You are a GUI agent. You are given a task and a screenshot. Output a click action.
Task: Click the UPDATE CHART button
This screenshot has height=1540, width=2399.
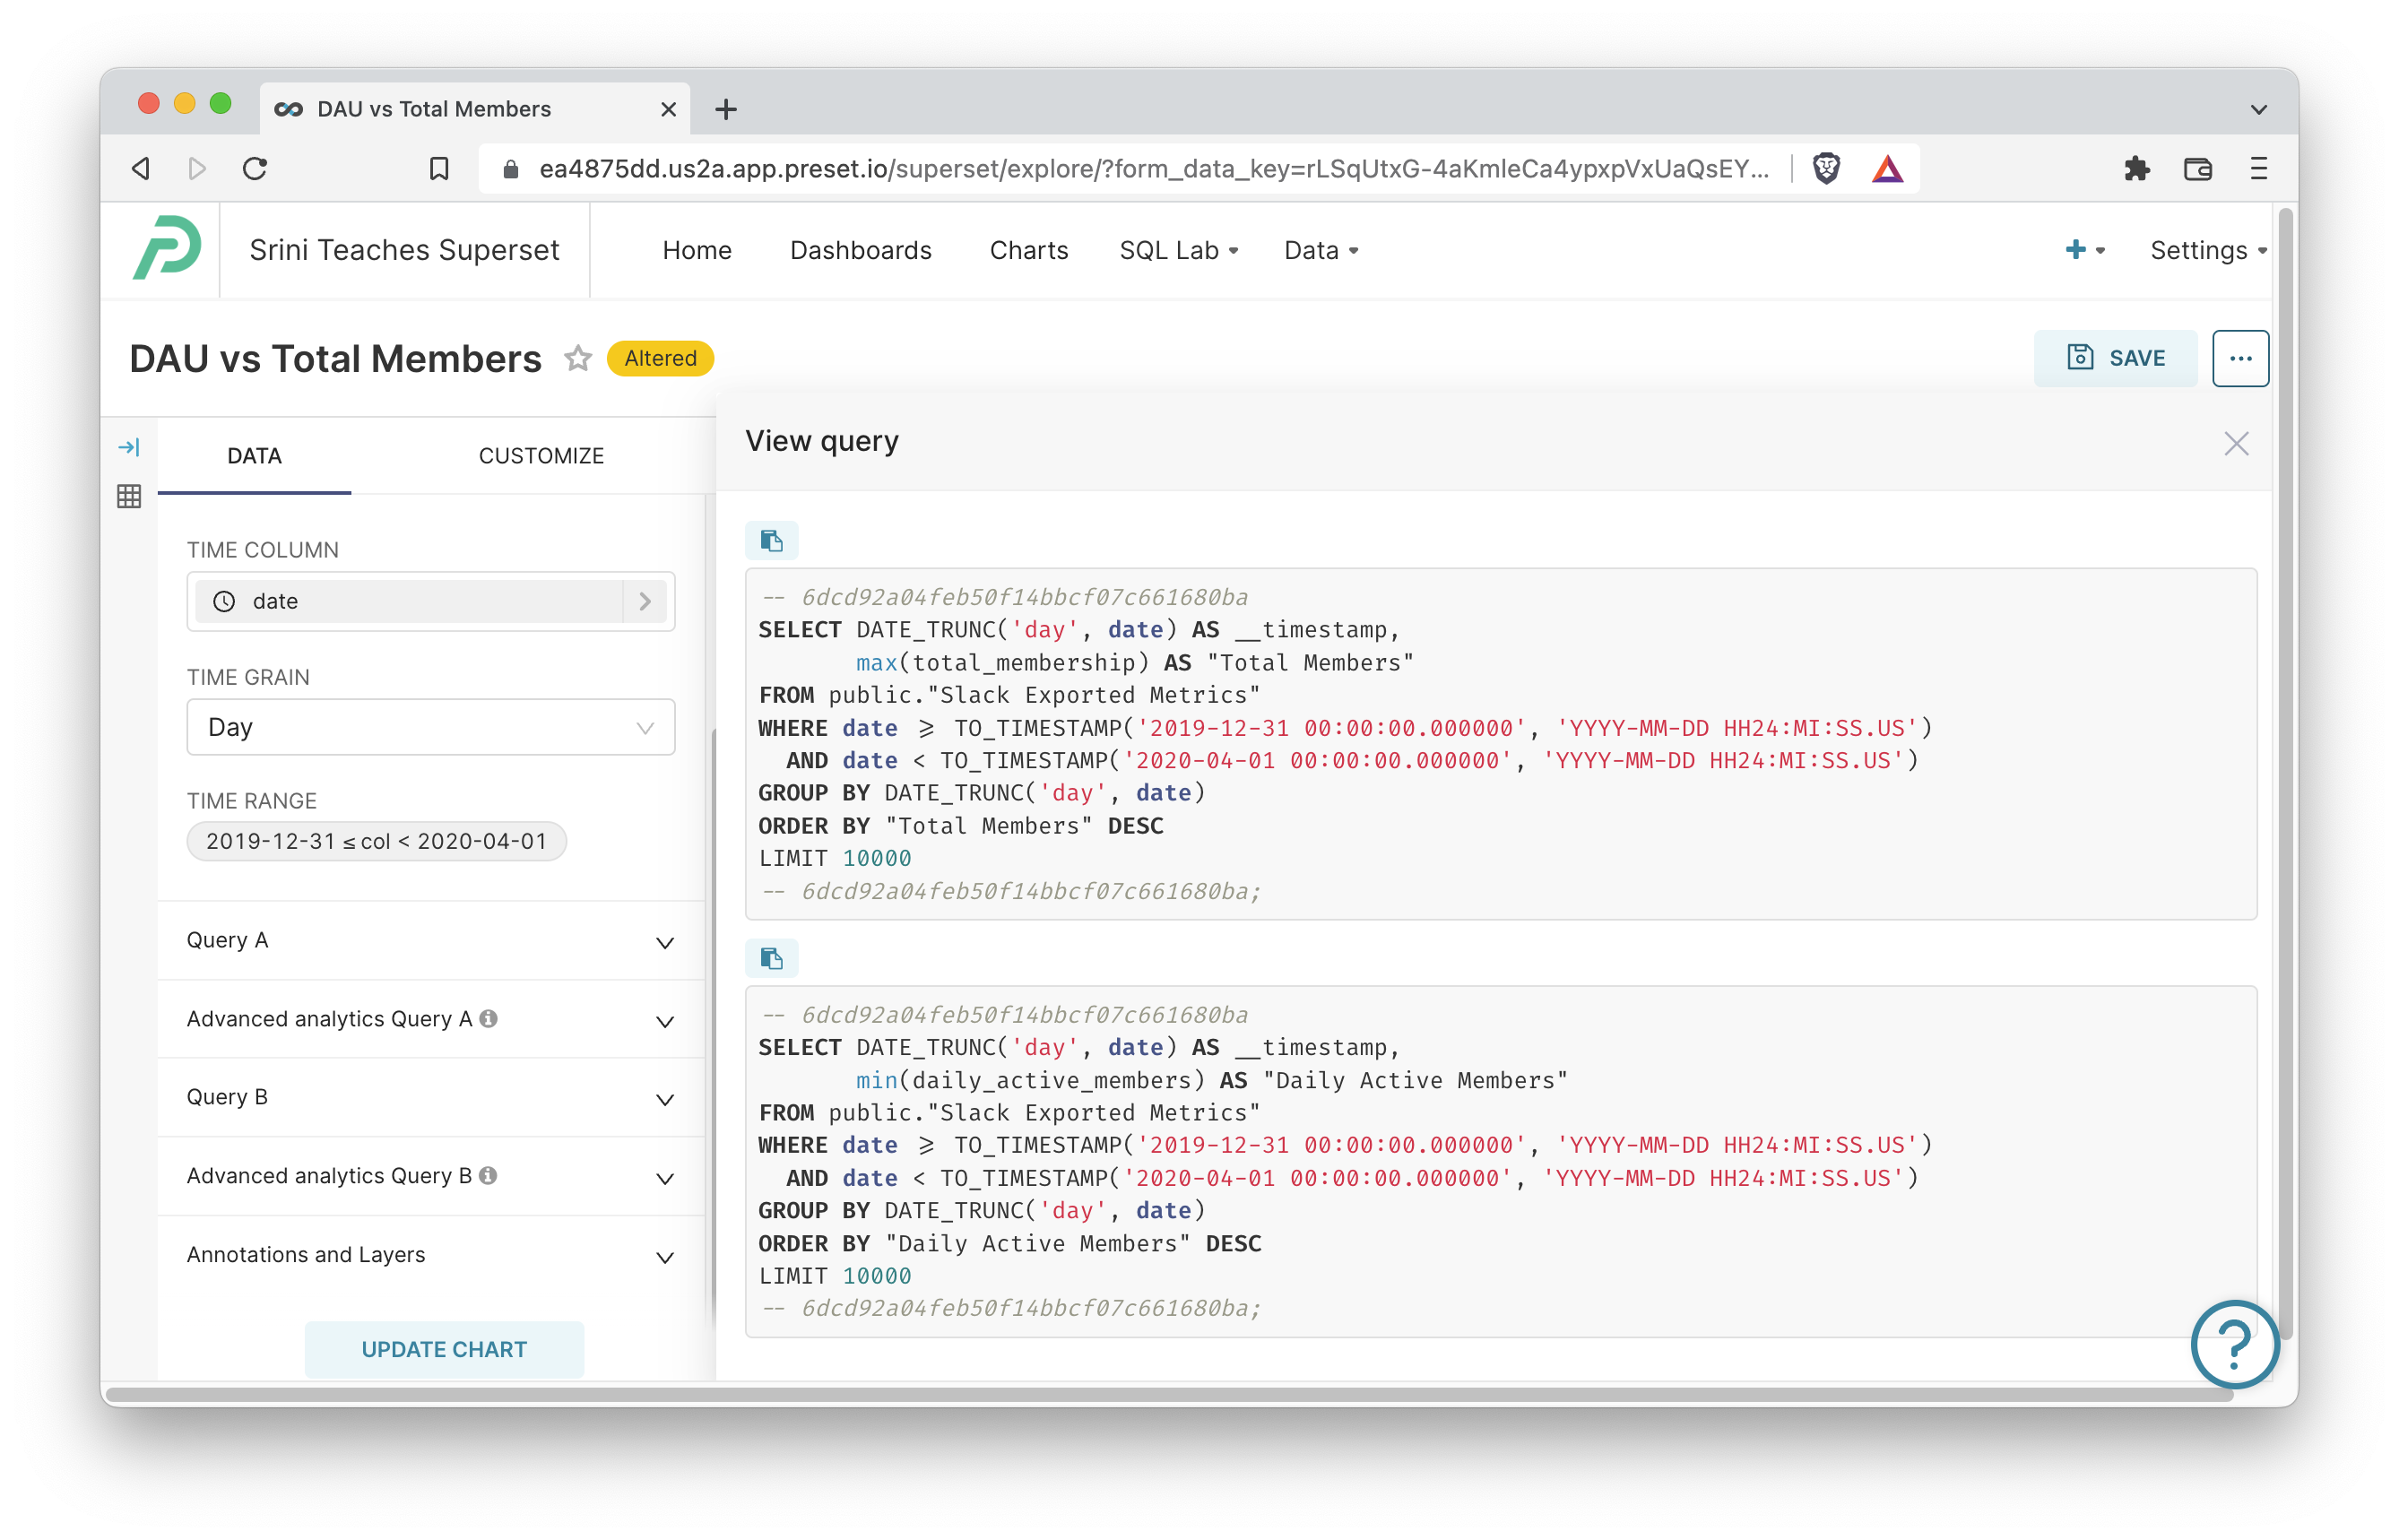(442, 1349)
